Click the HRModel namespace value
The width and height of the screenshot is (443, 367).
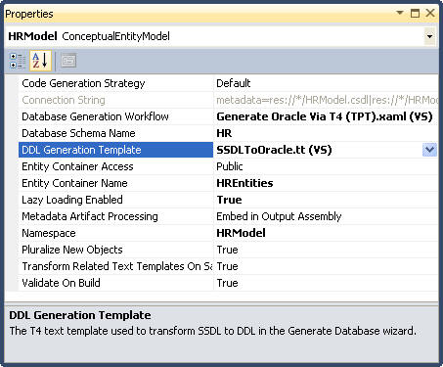pos(241,233)
